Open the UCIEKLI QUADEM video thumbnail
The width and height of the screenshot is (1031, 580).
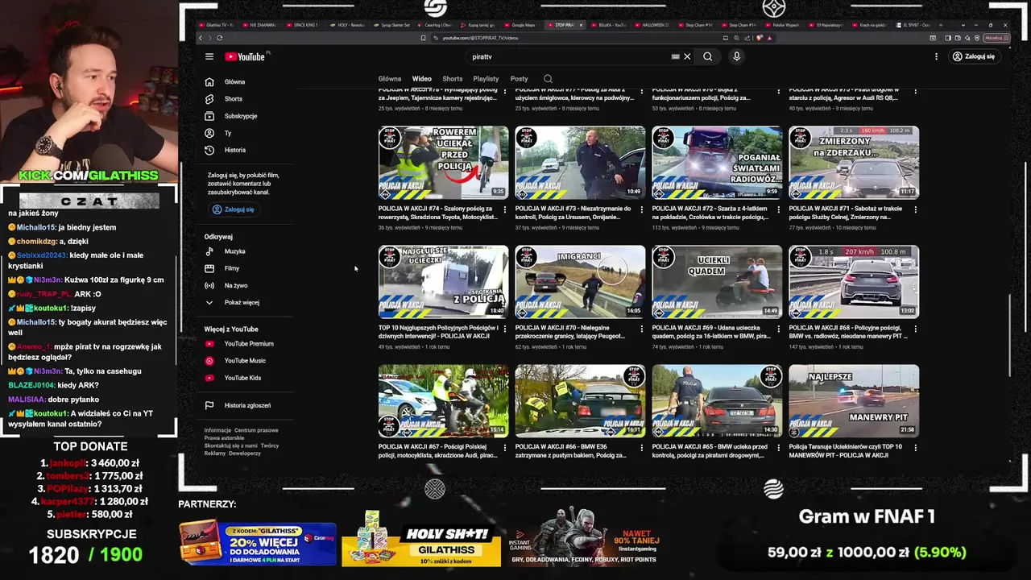(x=717, y=282)
